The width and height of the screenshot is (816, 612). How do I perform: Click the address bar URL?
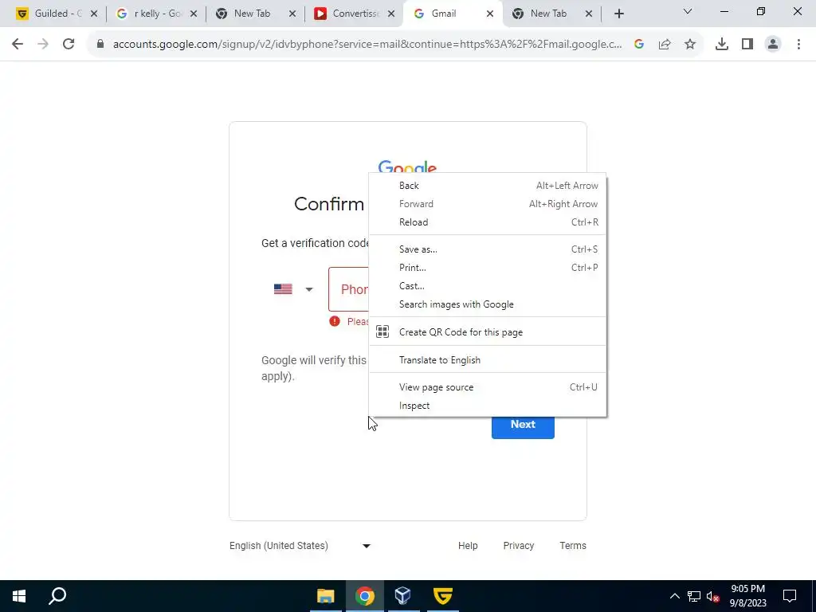[x=367, y=45]
